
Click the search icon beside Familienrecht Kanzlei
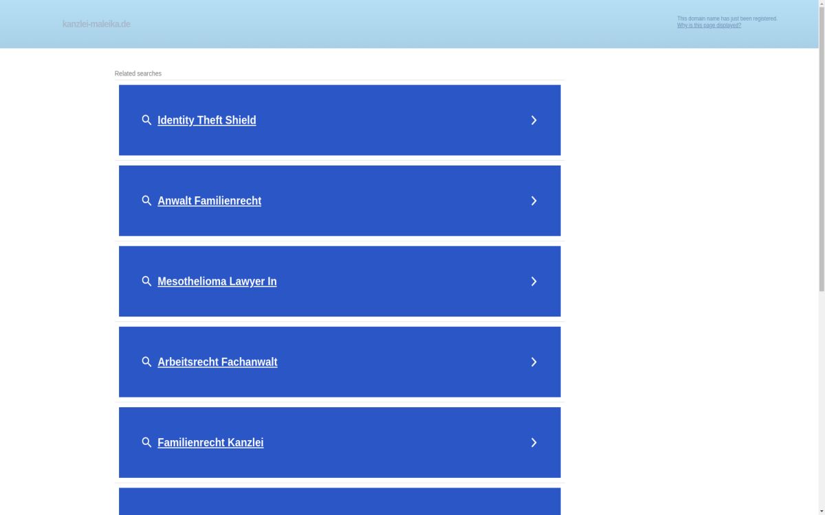pos(146,442)
